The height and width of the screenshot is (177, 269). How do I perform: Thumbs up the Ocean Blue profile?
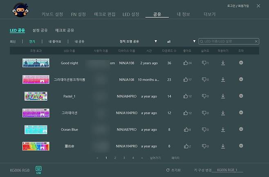(186, 129)
